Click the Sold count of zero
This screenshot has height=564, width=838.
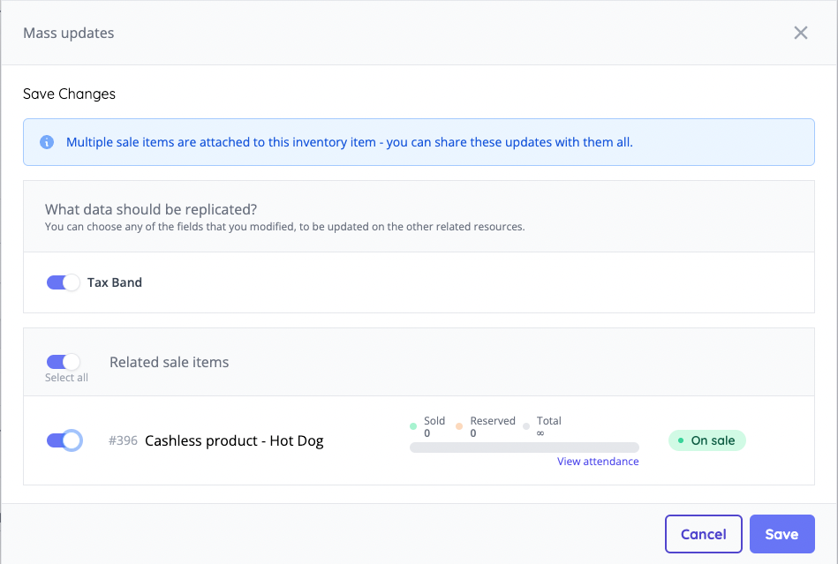(427, 433)
